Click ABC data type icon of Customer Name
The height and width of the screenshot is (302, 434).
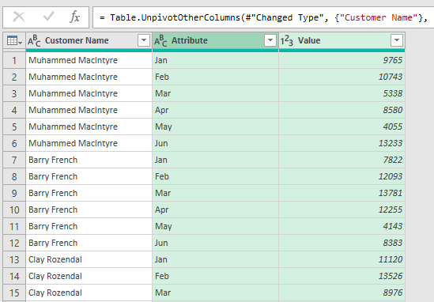click(x=34, y=40)
